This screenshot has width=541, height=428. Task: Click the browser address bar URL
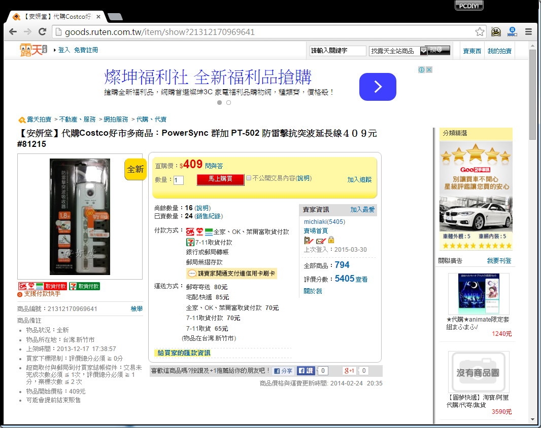pos(160,32)
